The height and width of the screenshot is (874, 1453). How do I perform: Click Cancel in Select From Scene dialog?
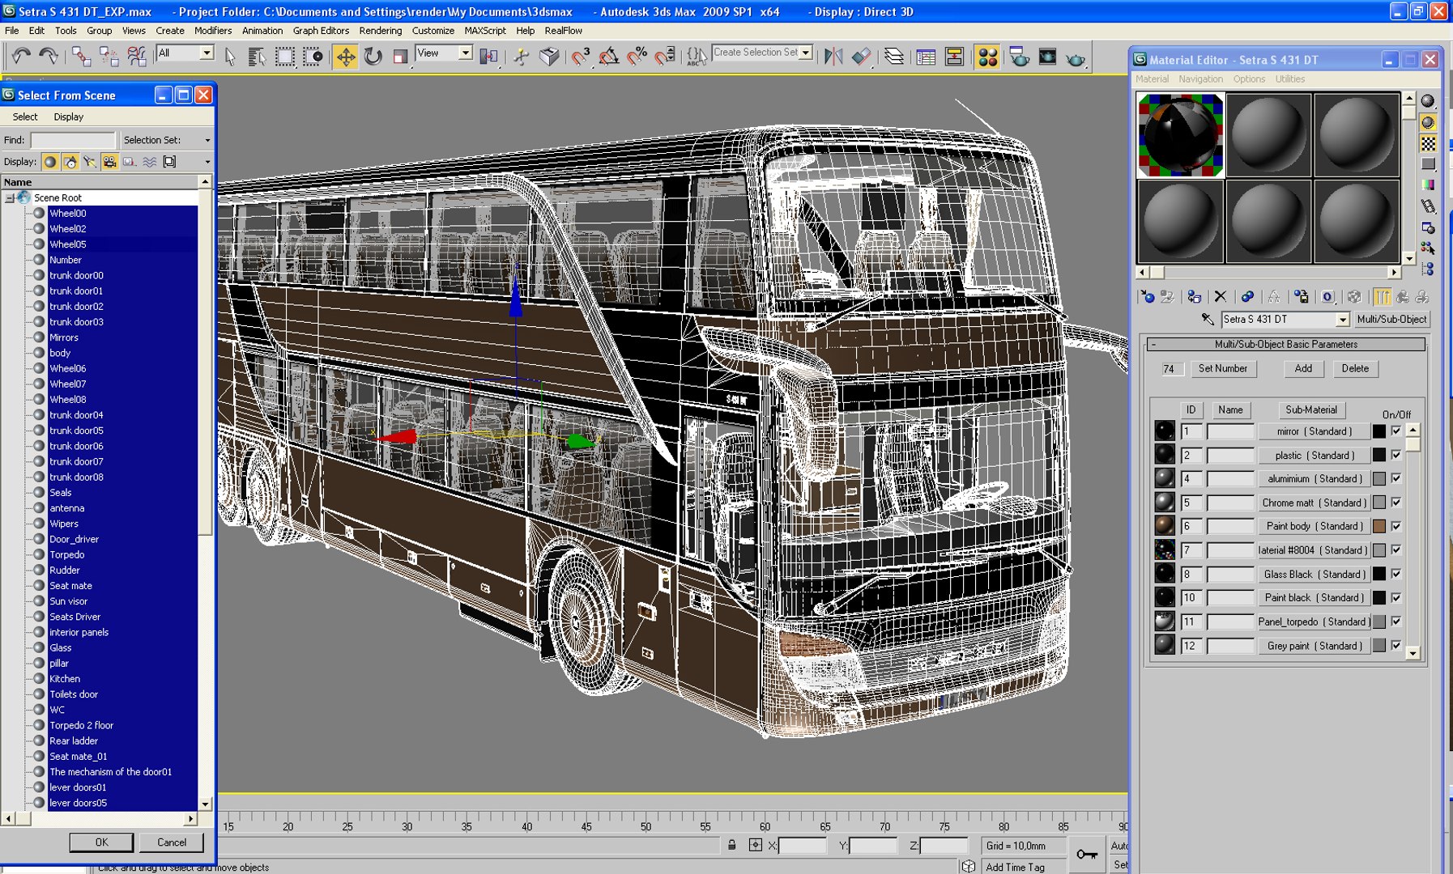(172, 842)
